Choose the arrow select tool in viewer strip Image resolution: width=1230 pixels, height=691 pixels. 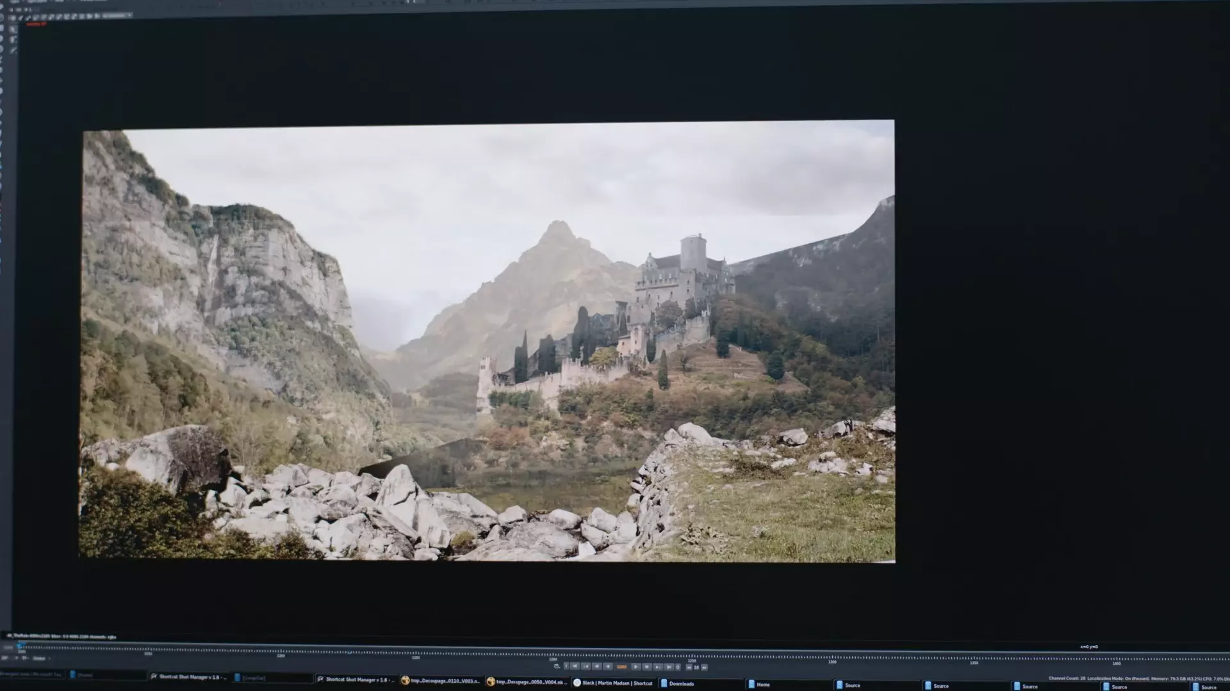[13, 29]
